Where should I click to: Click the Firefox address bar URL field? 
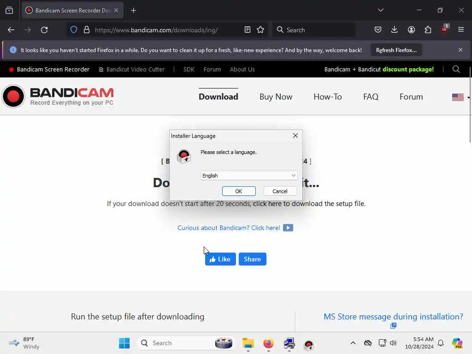pyautogui.click(x=167, y=30)
